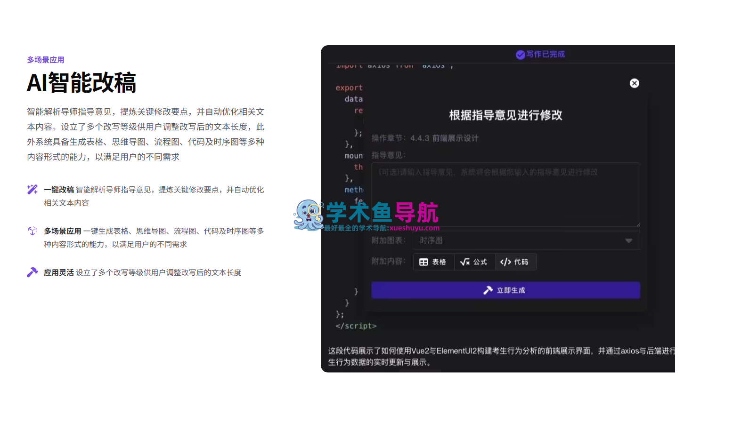
Task: Click the resize handle of the 指导意见 textarea
Action: 637,224
